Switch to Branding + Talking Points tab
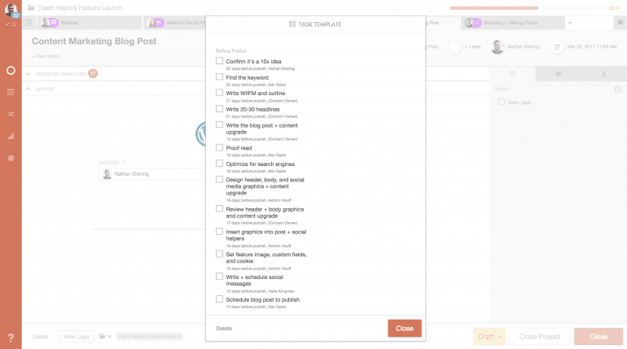Viewport: 627px width, 349px height. pyautogui.click(x=513, y=23)
